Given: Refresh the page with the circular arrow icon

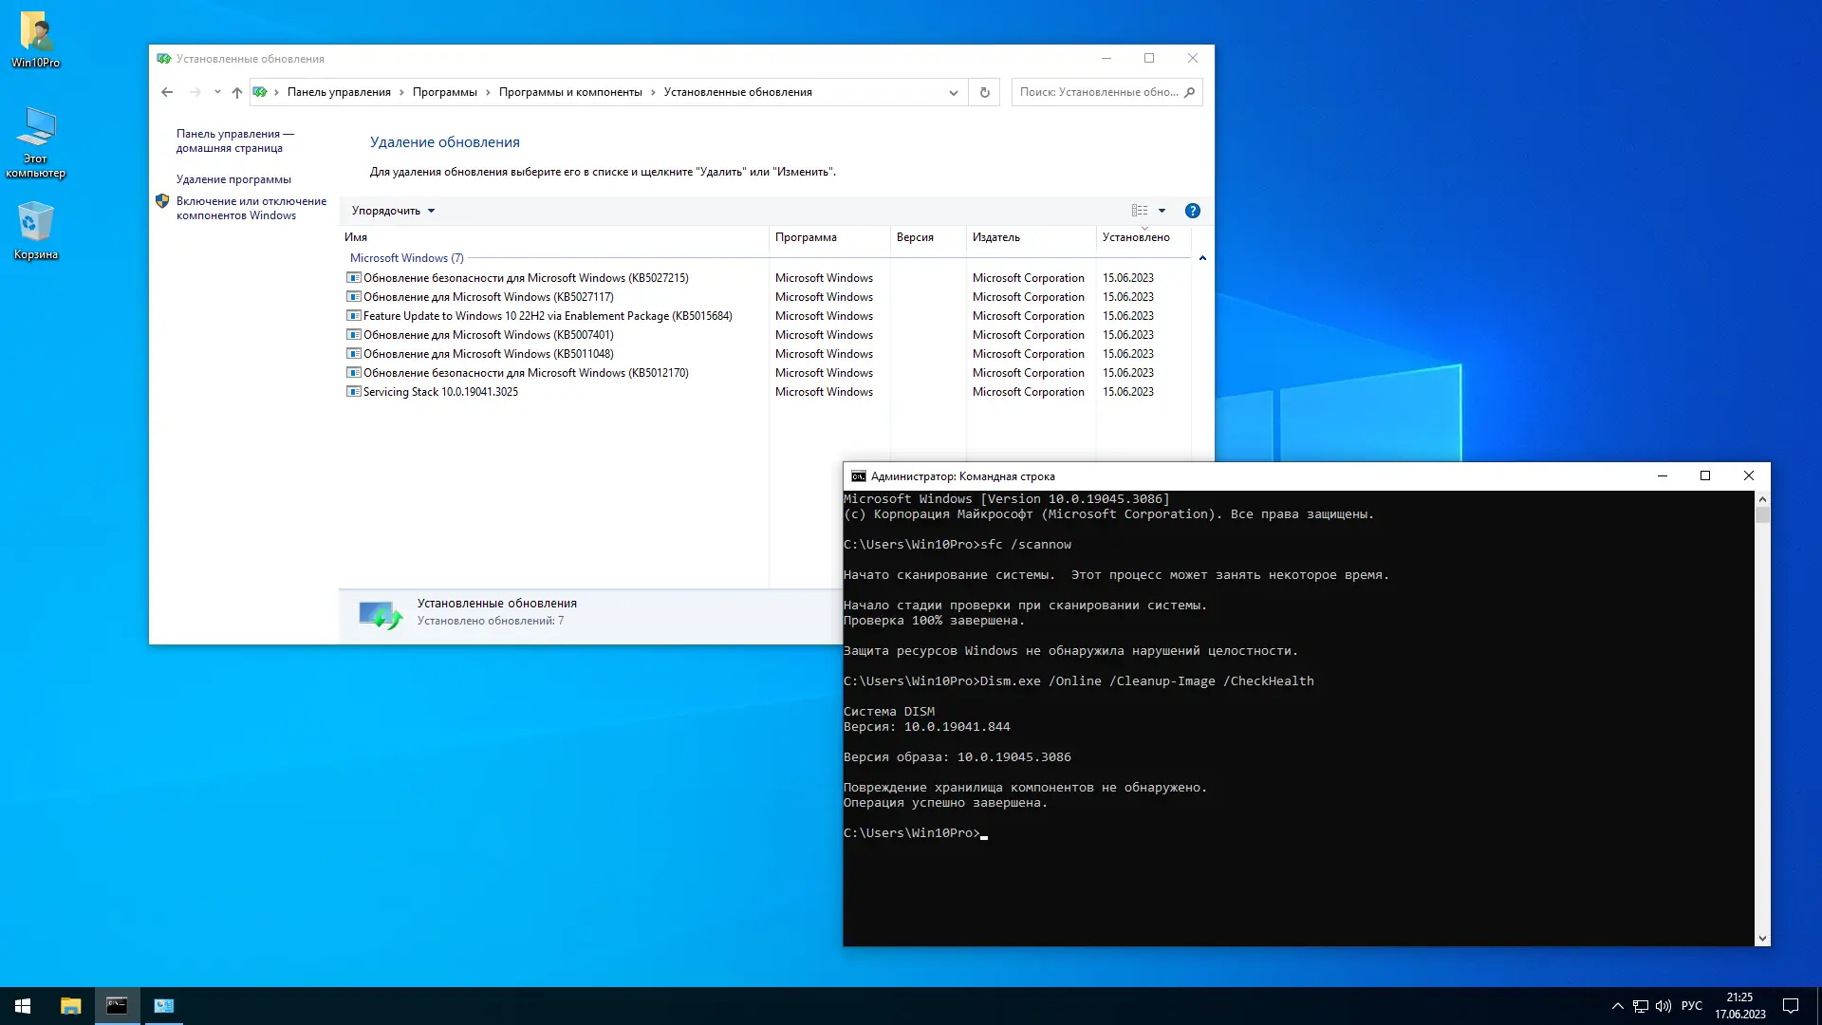Looking at the screenshot, I should click(984, 92).
